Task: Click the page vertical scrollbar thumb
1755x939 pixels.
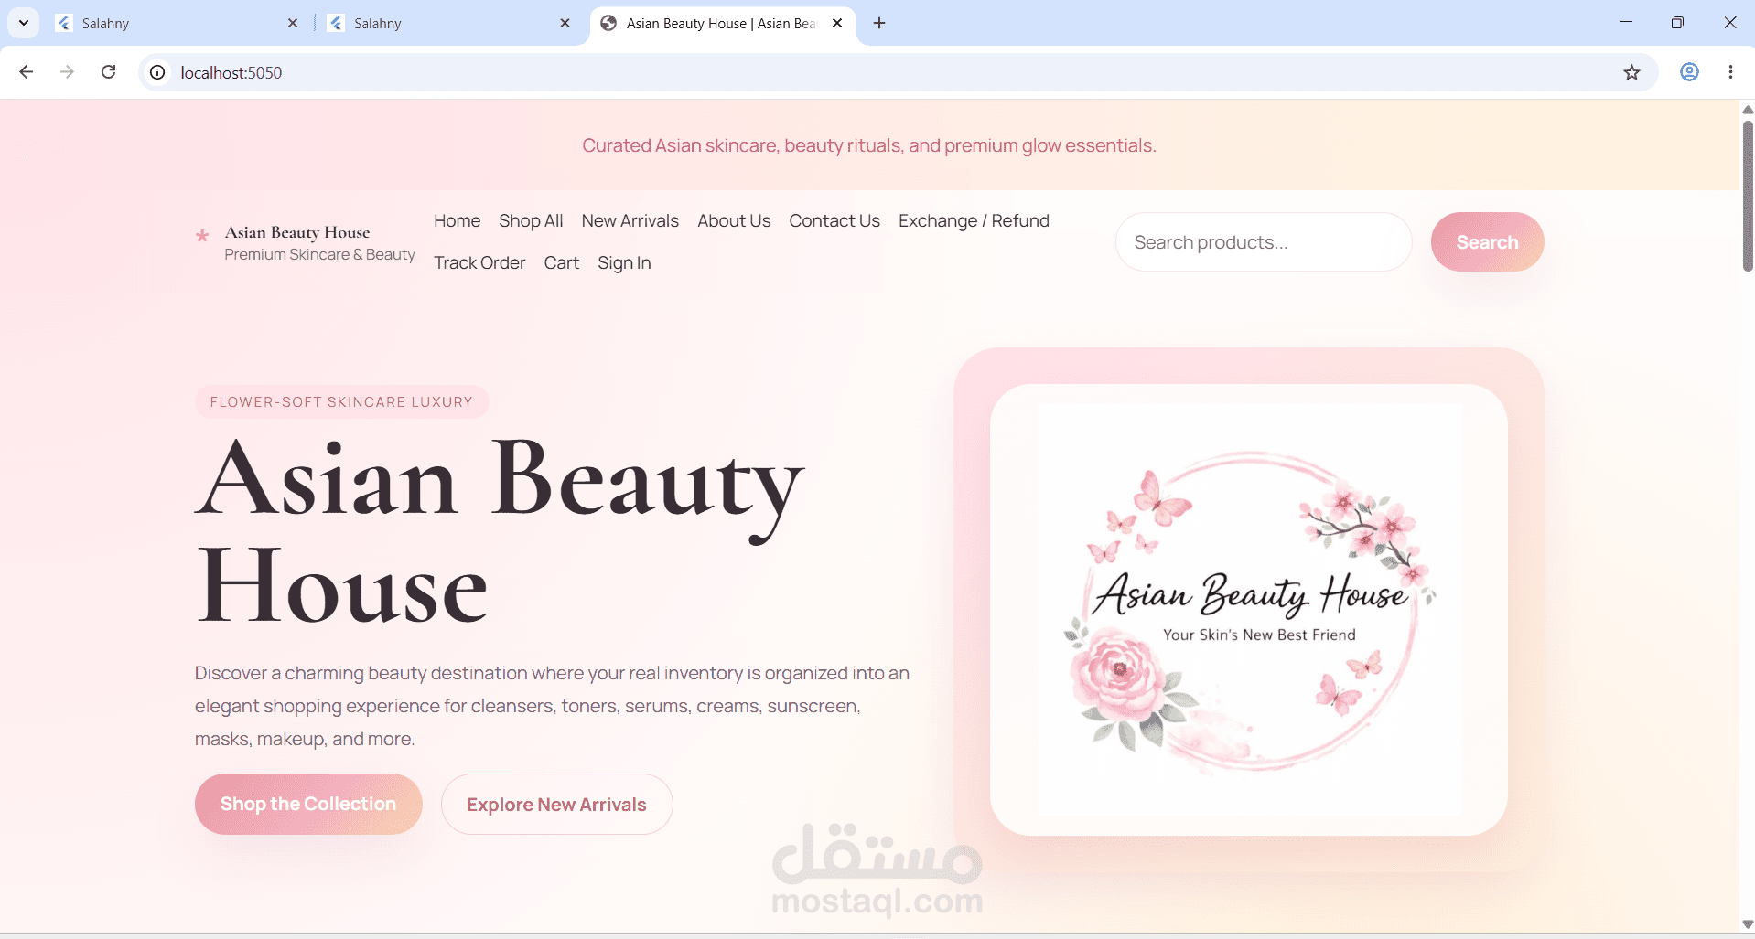Action: (1748, 196)
